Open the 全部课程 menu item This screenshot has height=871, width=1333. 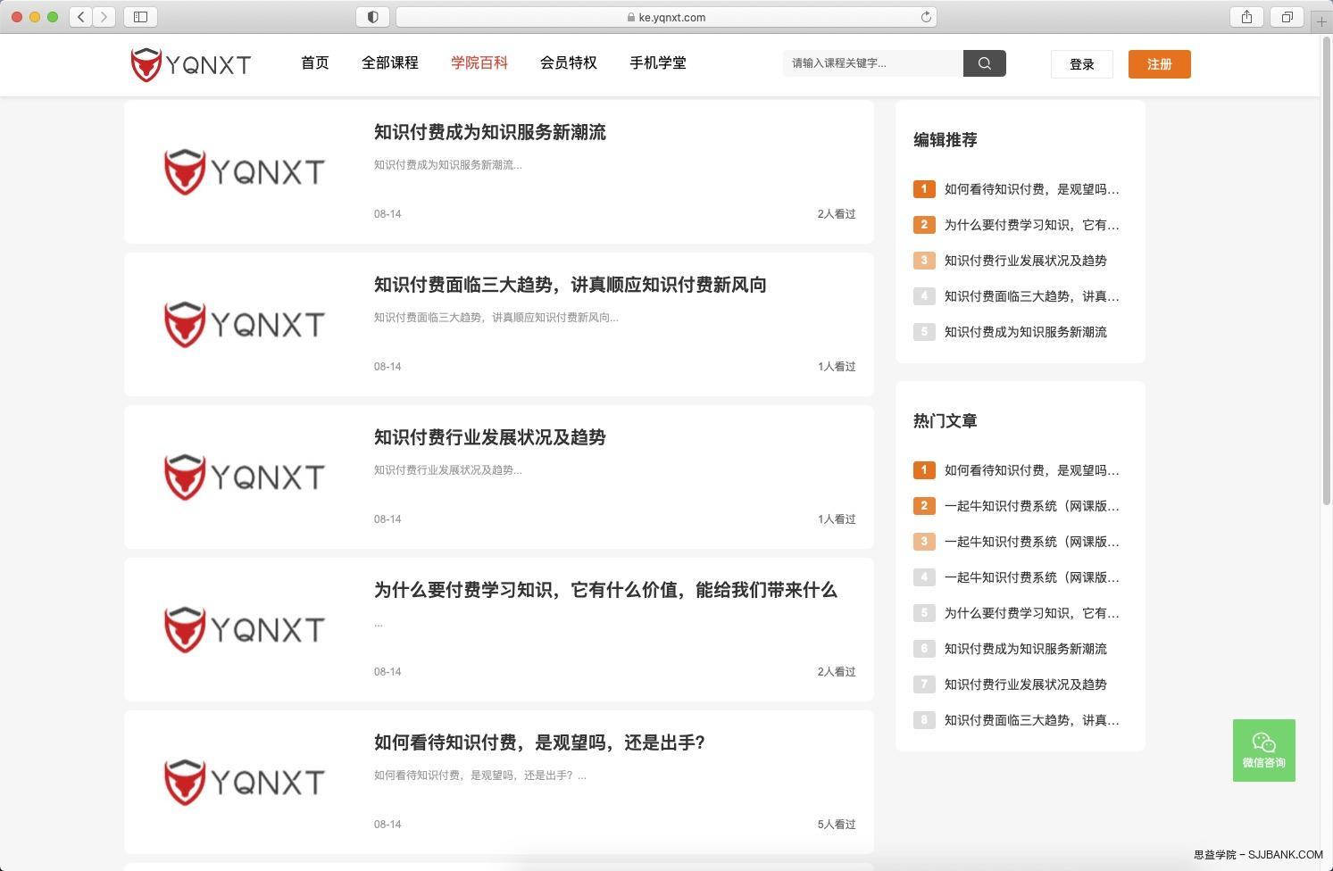click(389, 63)
